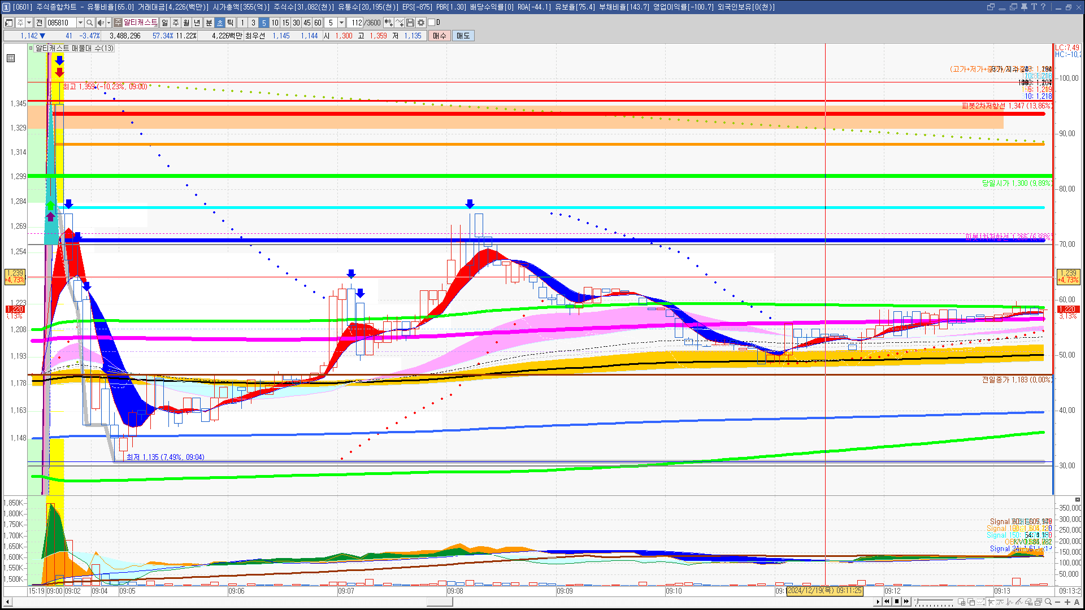The height and width of the screenshot is (610, 1085).
Task: Zoom in chart with plus icon
Action: point(1067,602)
